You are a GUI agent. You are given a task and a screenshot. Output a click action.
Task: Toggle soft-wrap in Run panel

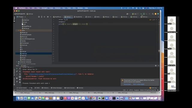click(x=20, y=74)
